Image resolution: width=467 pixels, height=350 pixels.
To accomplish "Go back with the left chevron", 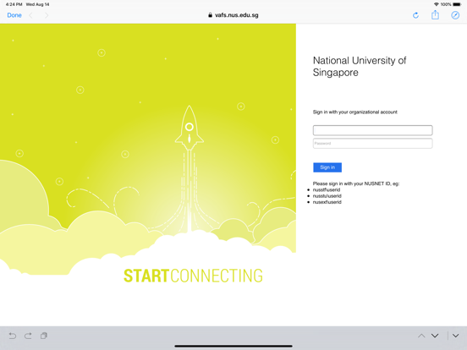I will click(30, 15).
